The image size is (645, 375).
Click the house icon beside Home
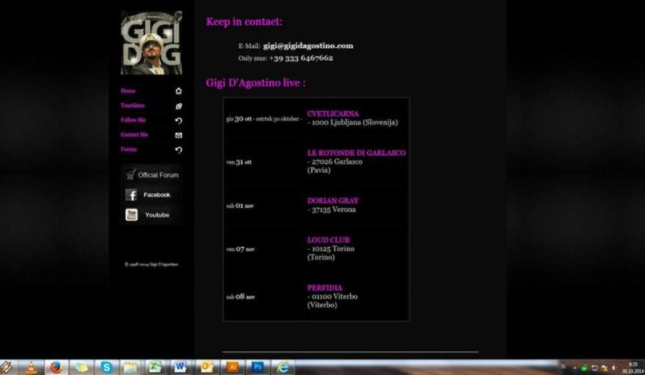178,91
